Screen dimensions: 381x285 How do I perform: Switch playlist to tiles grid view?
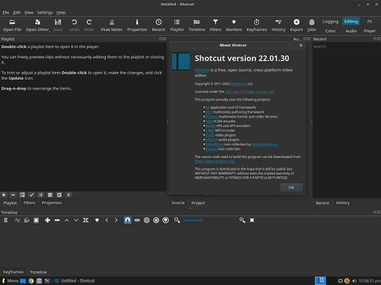(50, 195)
